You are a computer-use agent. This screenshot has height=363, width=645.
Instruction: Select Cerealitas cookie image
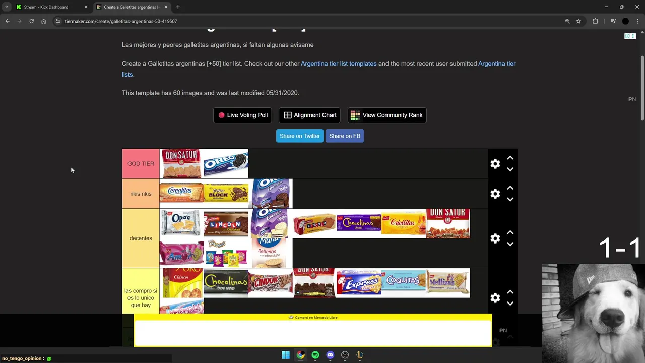(x=181, y=193)
